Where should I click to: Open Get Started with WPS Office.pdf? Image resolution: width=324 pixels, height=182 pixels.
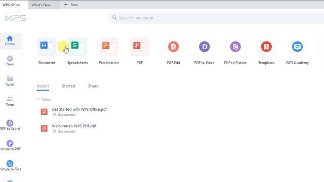[x=79, y=109]
